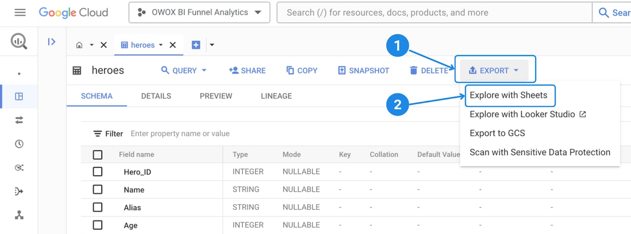The image size is (631, 234).
Task: Open the new-tab options dropdown arrow
Action: (x=212, y=45)
